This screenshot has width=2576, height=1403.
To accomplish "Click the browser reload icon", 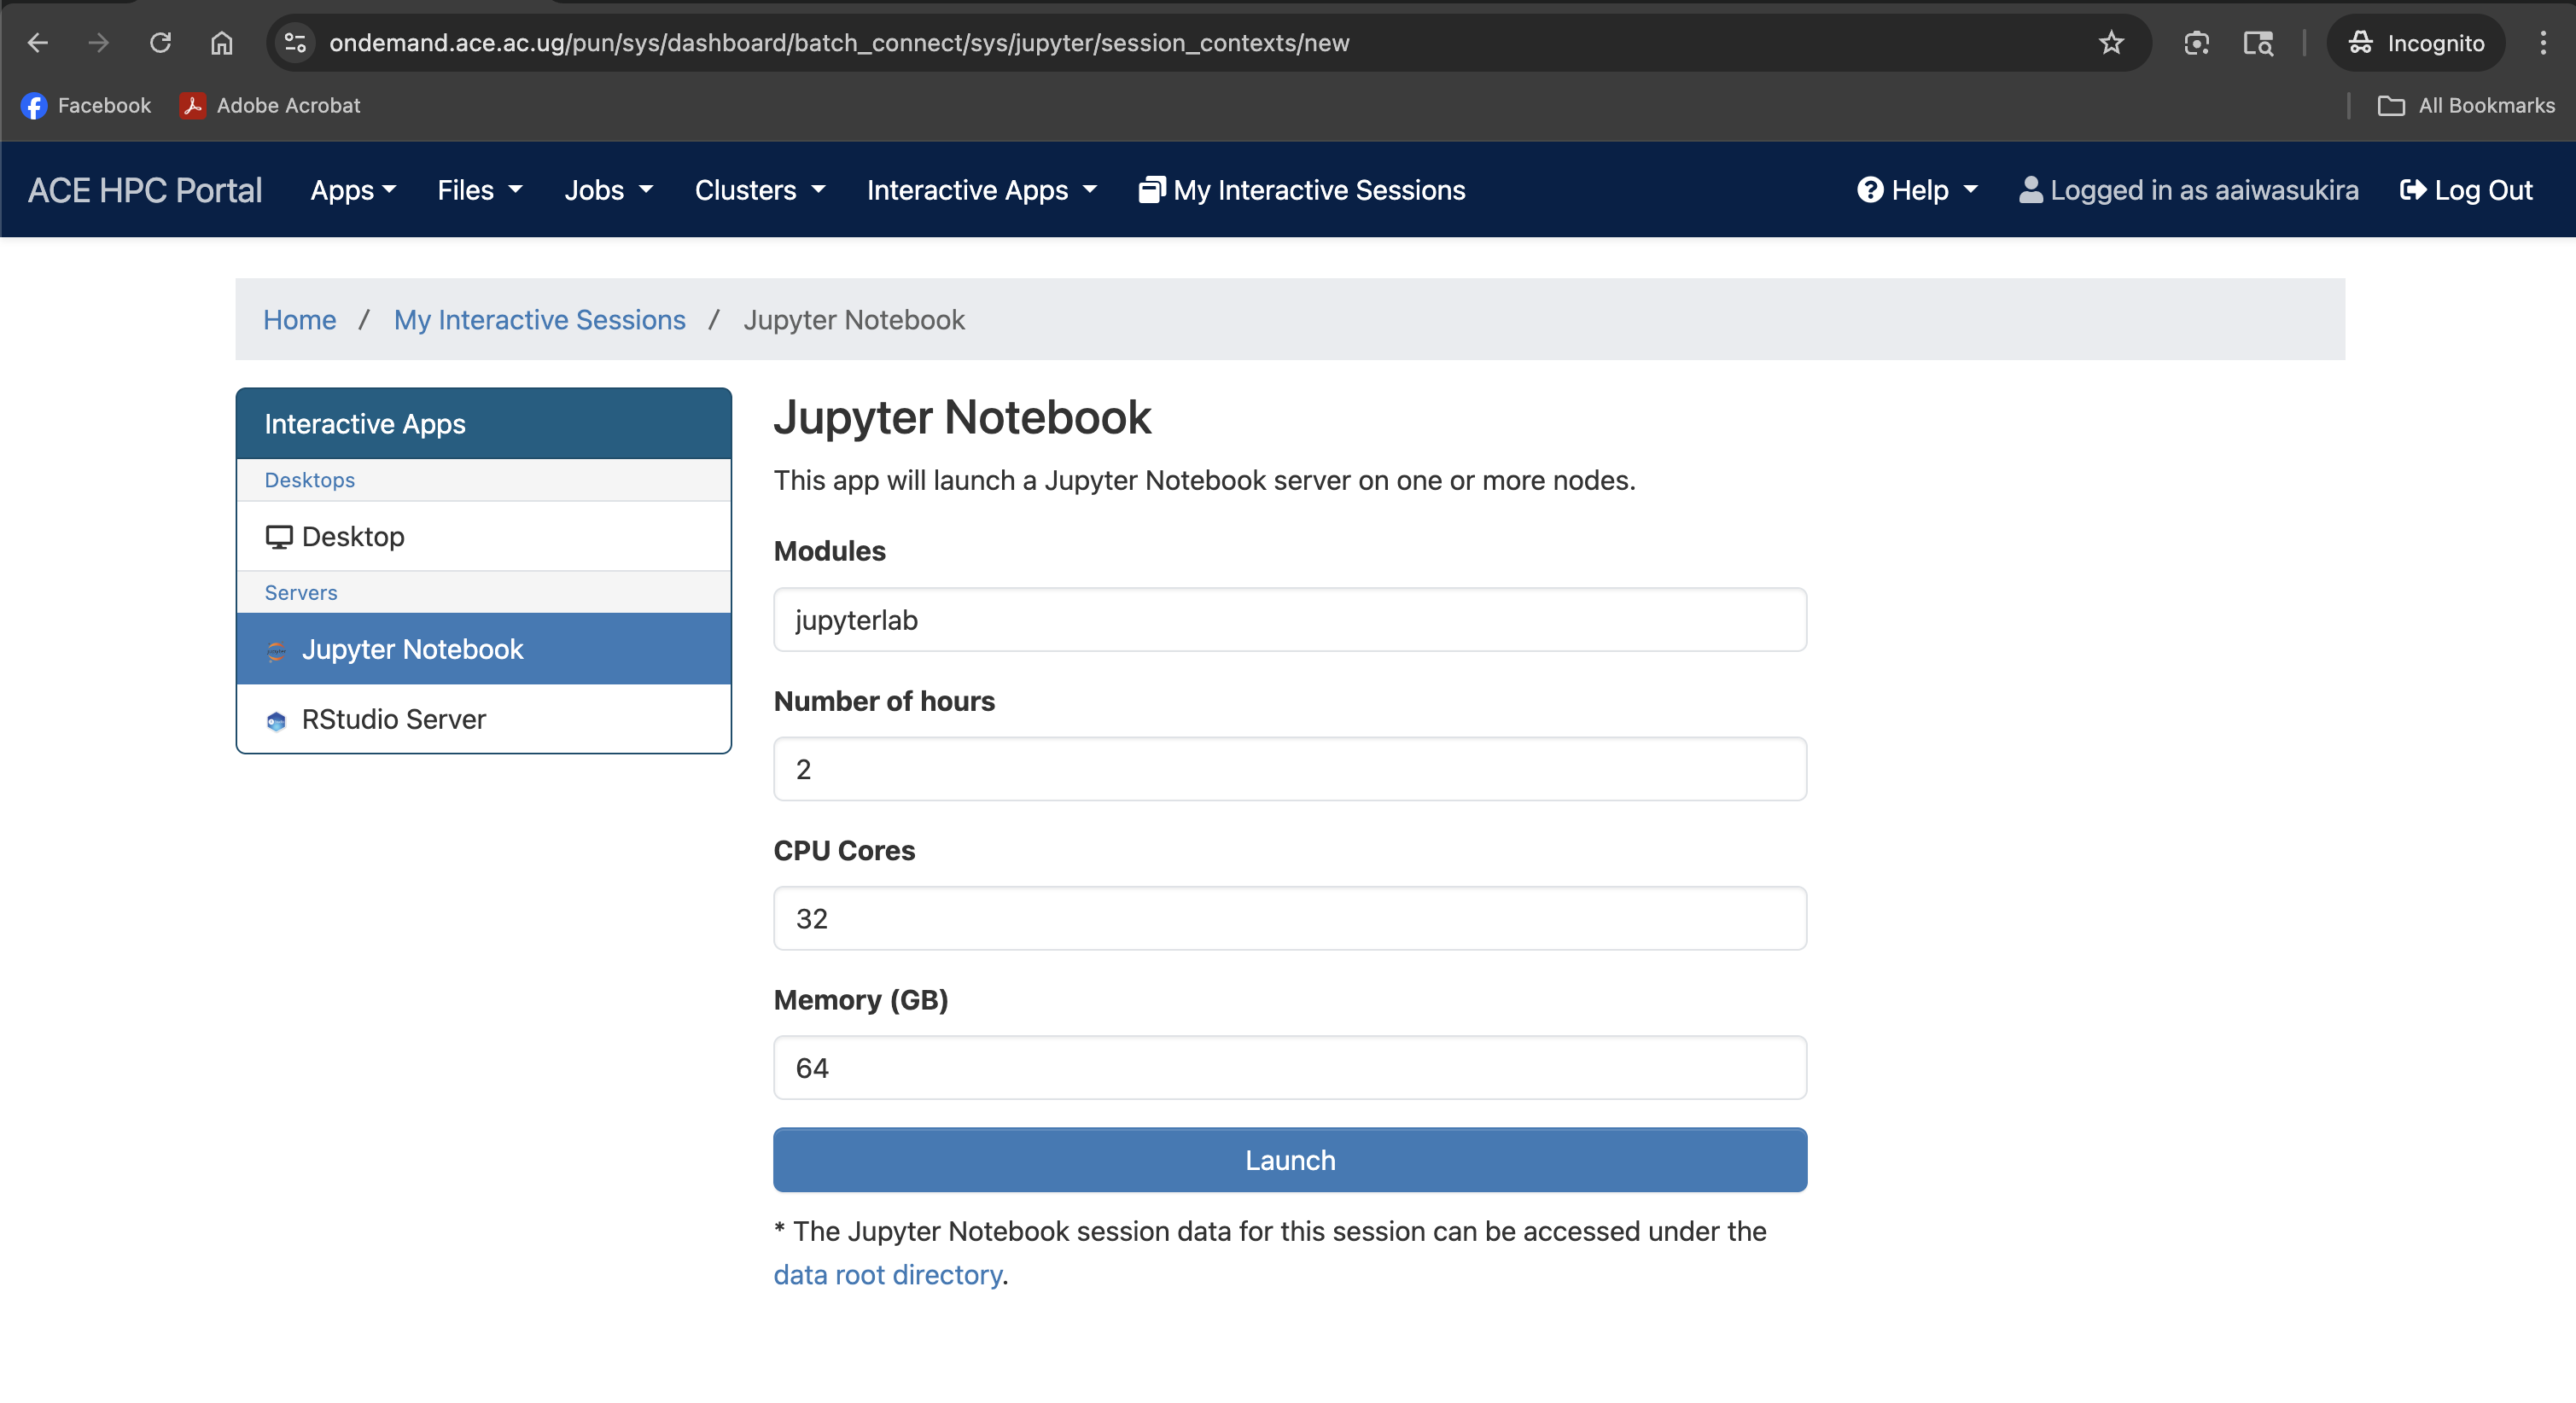I will [160, 42].
